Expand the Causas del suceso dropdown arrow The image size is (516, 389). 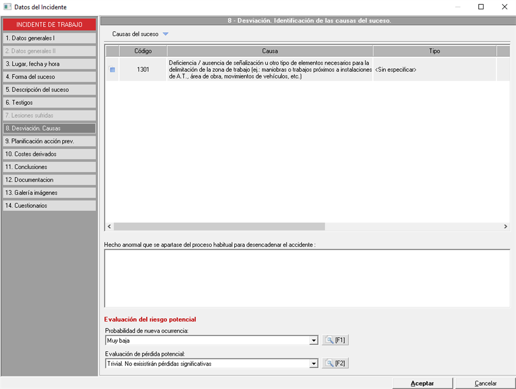[x=166, y=34]
